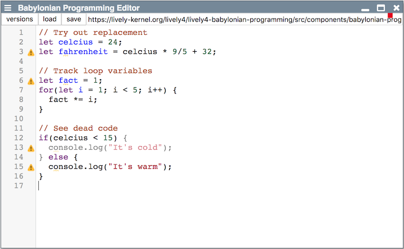404x249 pixels.
Task: Minimize the Babylonian Programming Editor window
Action: (x=365, y=8)
